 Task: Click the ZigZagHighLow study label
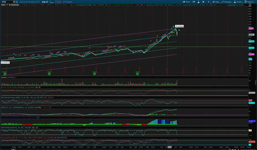click(236, 5)
